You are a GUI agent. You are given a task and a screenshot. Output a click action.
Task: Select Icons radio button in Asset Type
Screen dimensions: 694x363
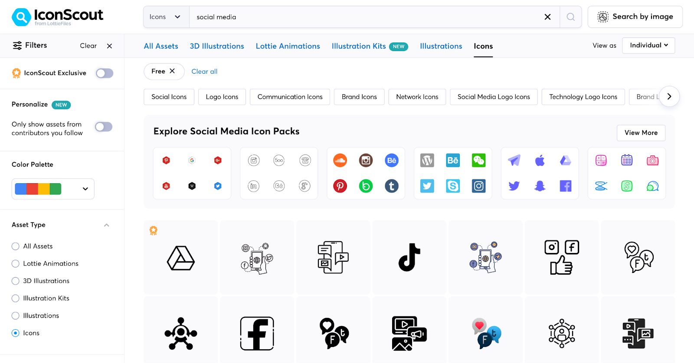16,333
